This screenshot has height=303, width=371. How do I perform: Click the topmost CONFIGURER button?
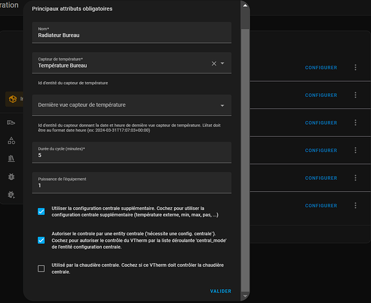[x=321, y=68]
